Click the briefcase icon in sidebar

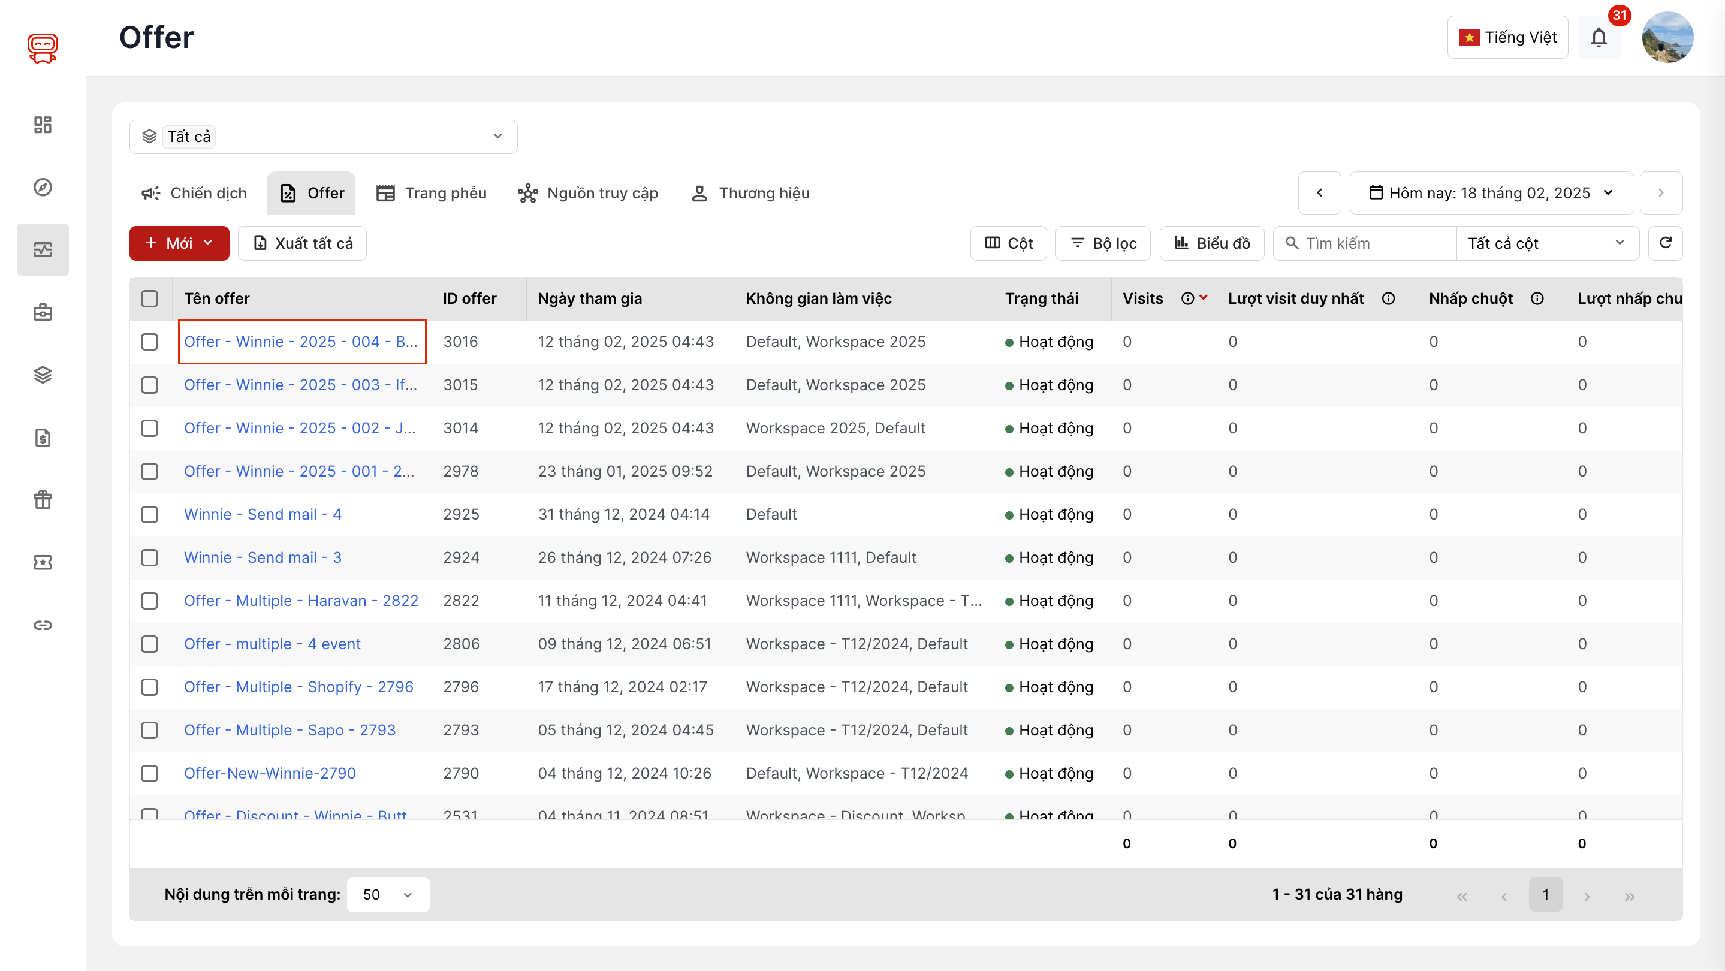coord(43,312)
